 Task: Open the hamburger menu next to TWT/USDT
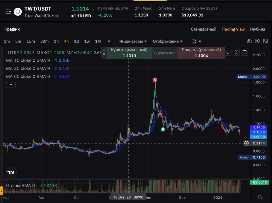point(8,12)
